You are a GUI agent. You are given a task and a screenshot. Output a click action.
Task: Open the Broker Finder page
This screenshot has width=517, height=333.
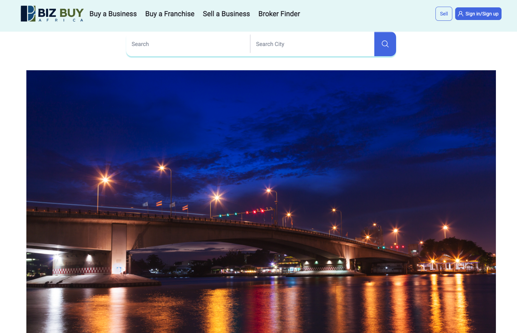point(279,14)
